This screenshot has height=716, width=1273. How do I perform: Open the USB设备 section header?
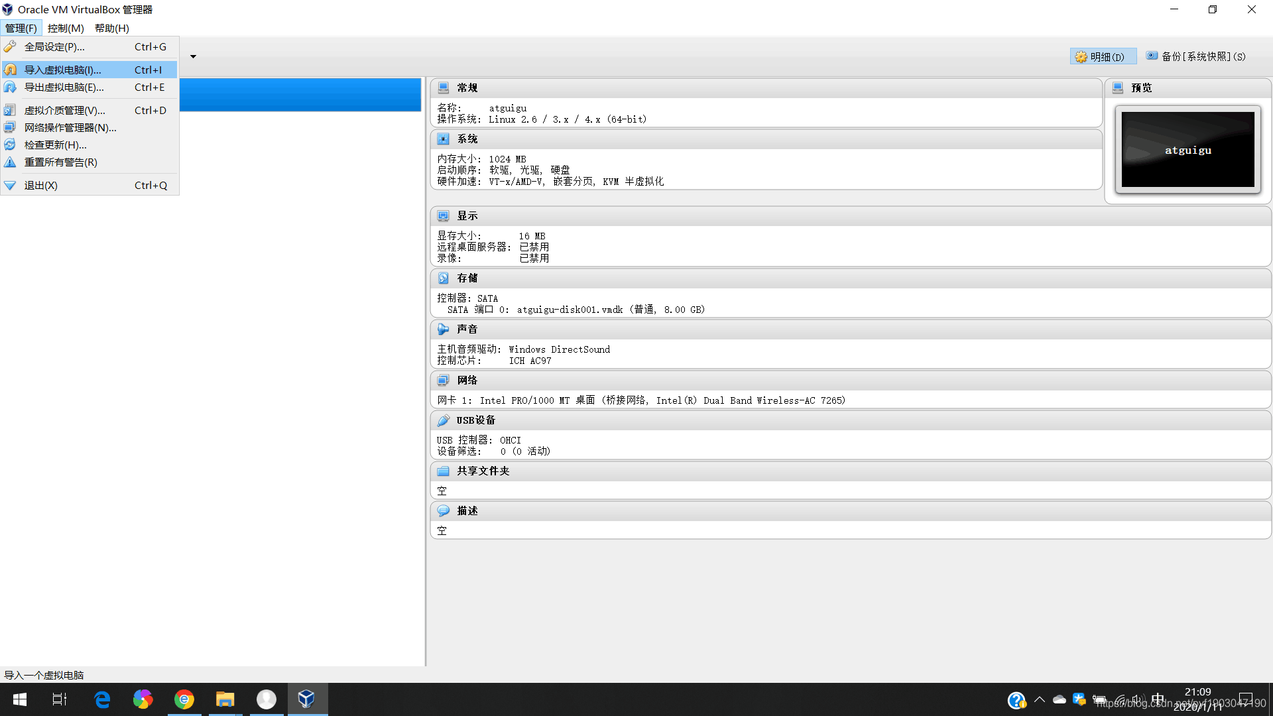(851, 420)
